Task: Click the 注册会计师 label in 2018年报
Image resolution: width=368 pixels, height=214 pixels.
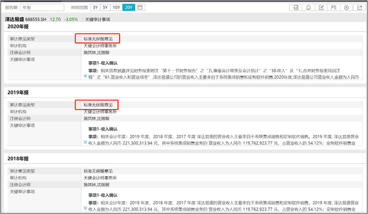Action: click(20, 185)
